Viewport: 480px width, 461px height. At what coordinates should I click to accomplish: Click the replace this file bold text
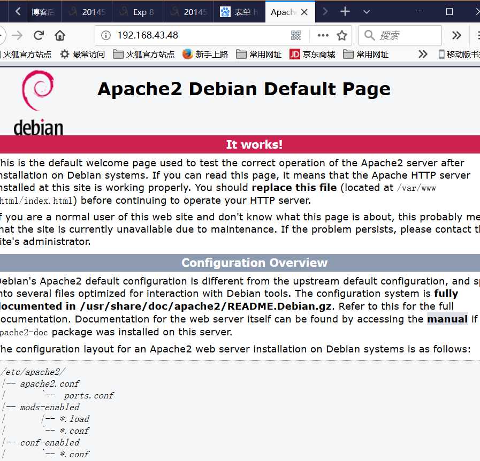click(294, 188)
